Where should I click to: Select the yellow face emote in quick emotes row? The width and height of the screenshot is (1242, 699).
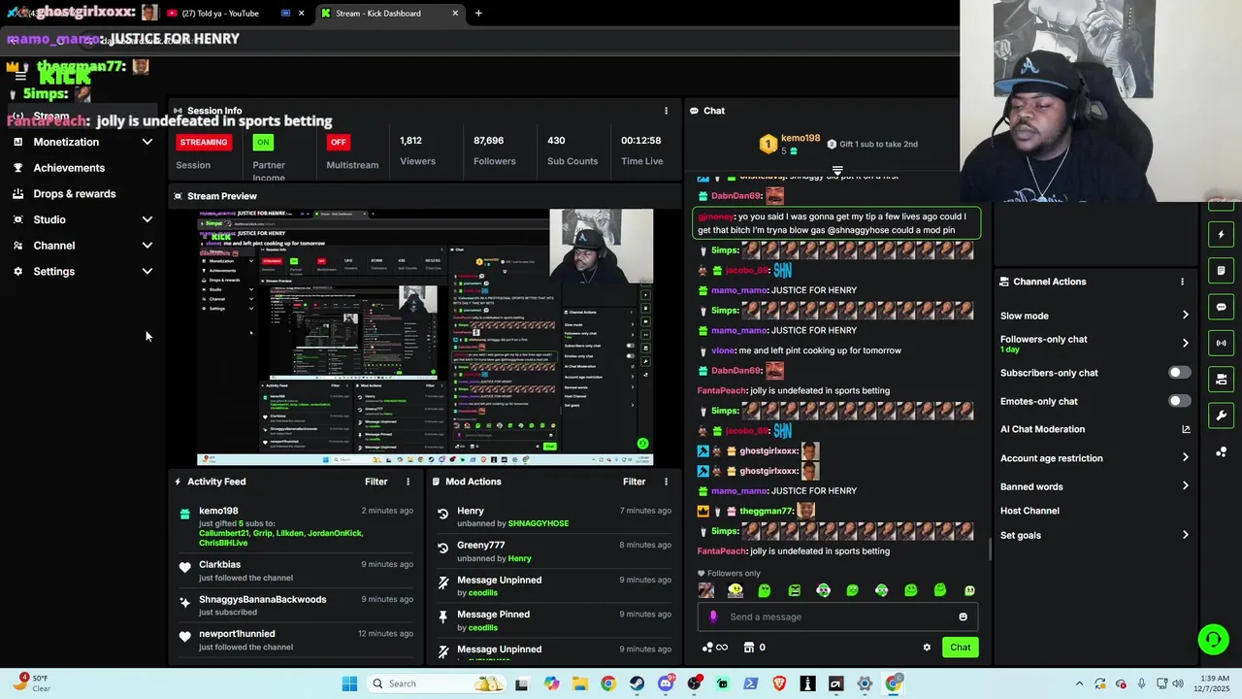(735, 590)
